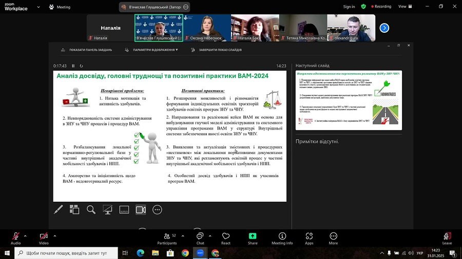The width and height of the screenshot is (462, 259).
Task: Toggle camera icon in presenter view
Action: pyautogui.click(x=141, y=210)
